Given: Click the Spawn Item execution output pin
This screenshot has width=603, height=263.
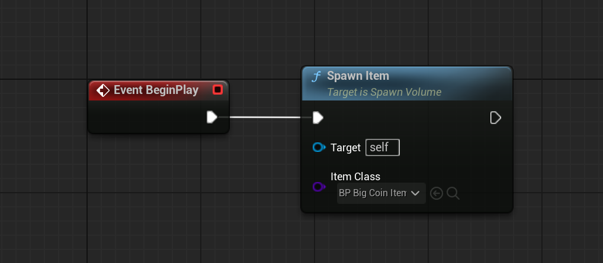Looking at the screenshot, I should 495,118.
